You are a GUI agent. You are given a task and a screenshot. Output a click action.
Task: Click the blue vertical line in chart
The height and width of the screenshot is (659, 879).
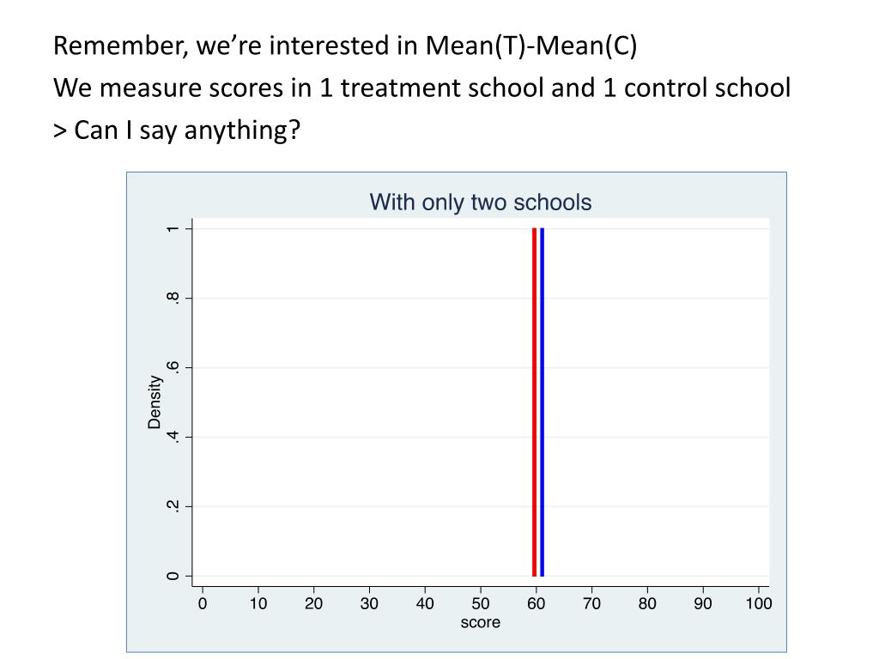click(543, 402)
